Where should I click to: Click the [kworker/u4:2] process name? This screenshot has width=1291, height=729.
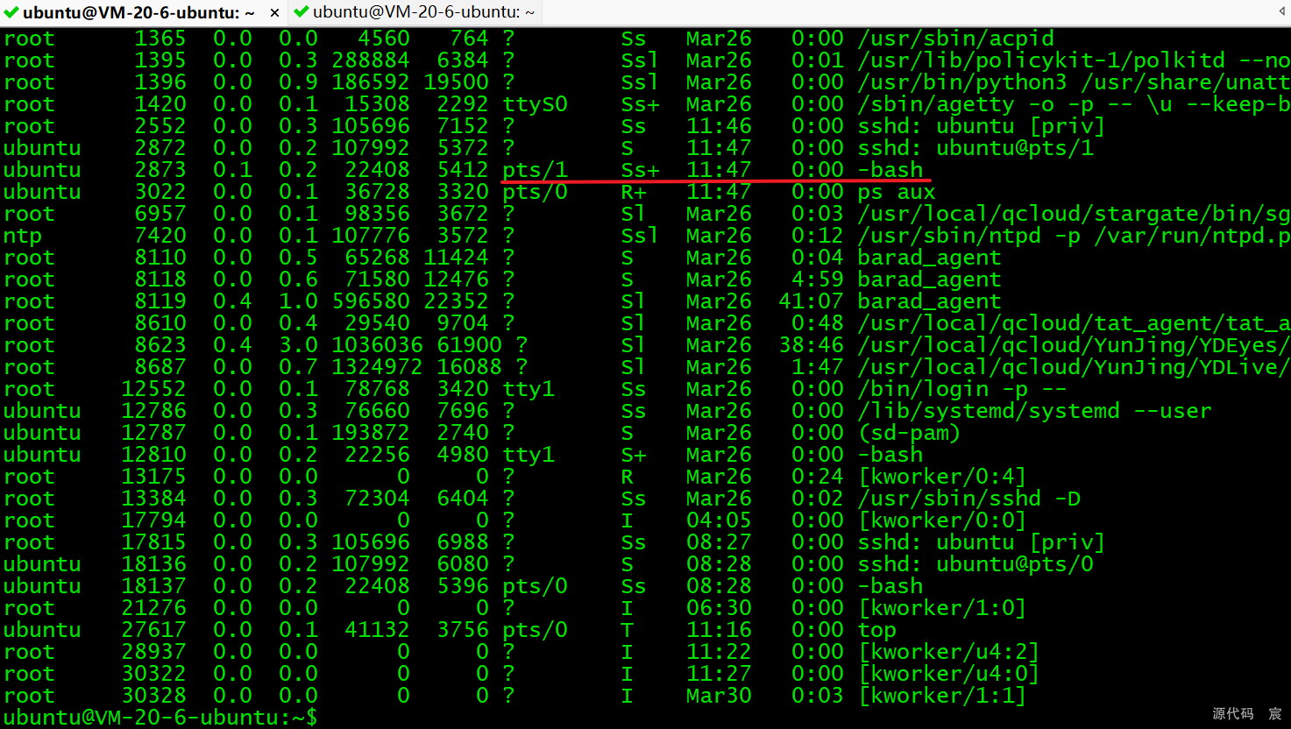pyautogui.click(x=949, y=652)
